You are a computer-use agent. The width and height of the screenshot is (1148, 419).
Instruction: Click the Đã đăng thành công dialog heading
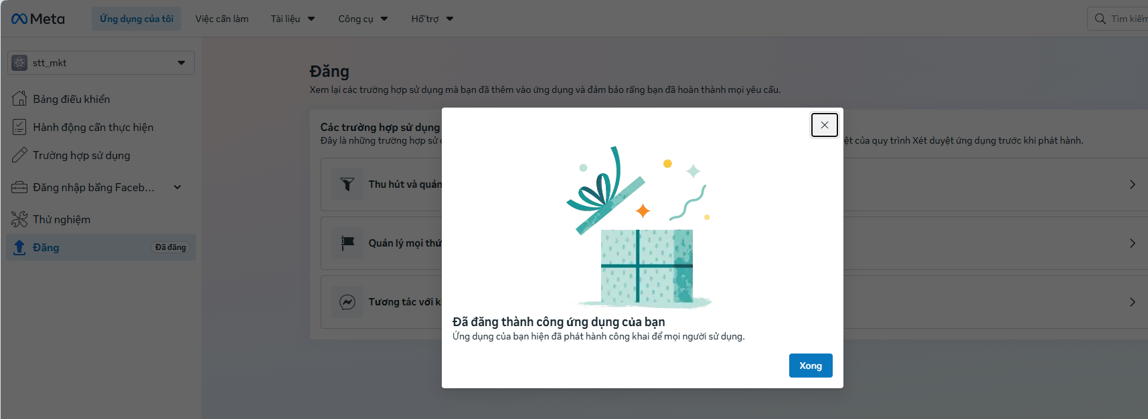point(559,322)
